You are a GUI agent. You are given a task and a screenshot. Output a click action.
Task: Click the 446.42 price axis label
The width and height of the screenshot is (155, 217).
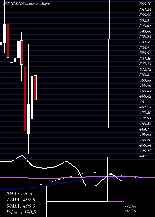pos(145,151)
